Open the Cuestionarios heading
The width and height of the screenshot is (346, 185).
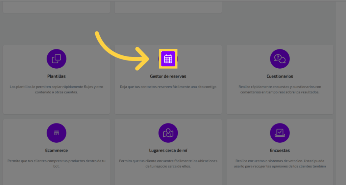click(280, 76)
